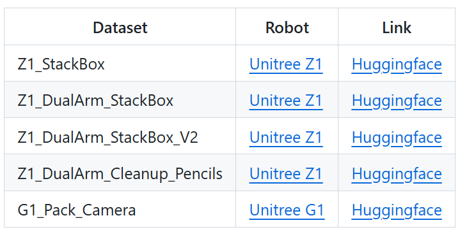
Task: Open Huggingface link for Z1_StackBox
Action: pyautogui.click(x=397, y=64)
